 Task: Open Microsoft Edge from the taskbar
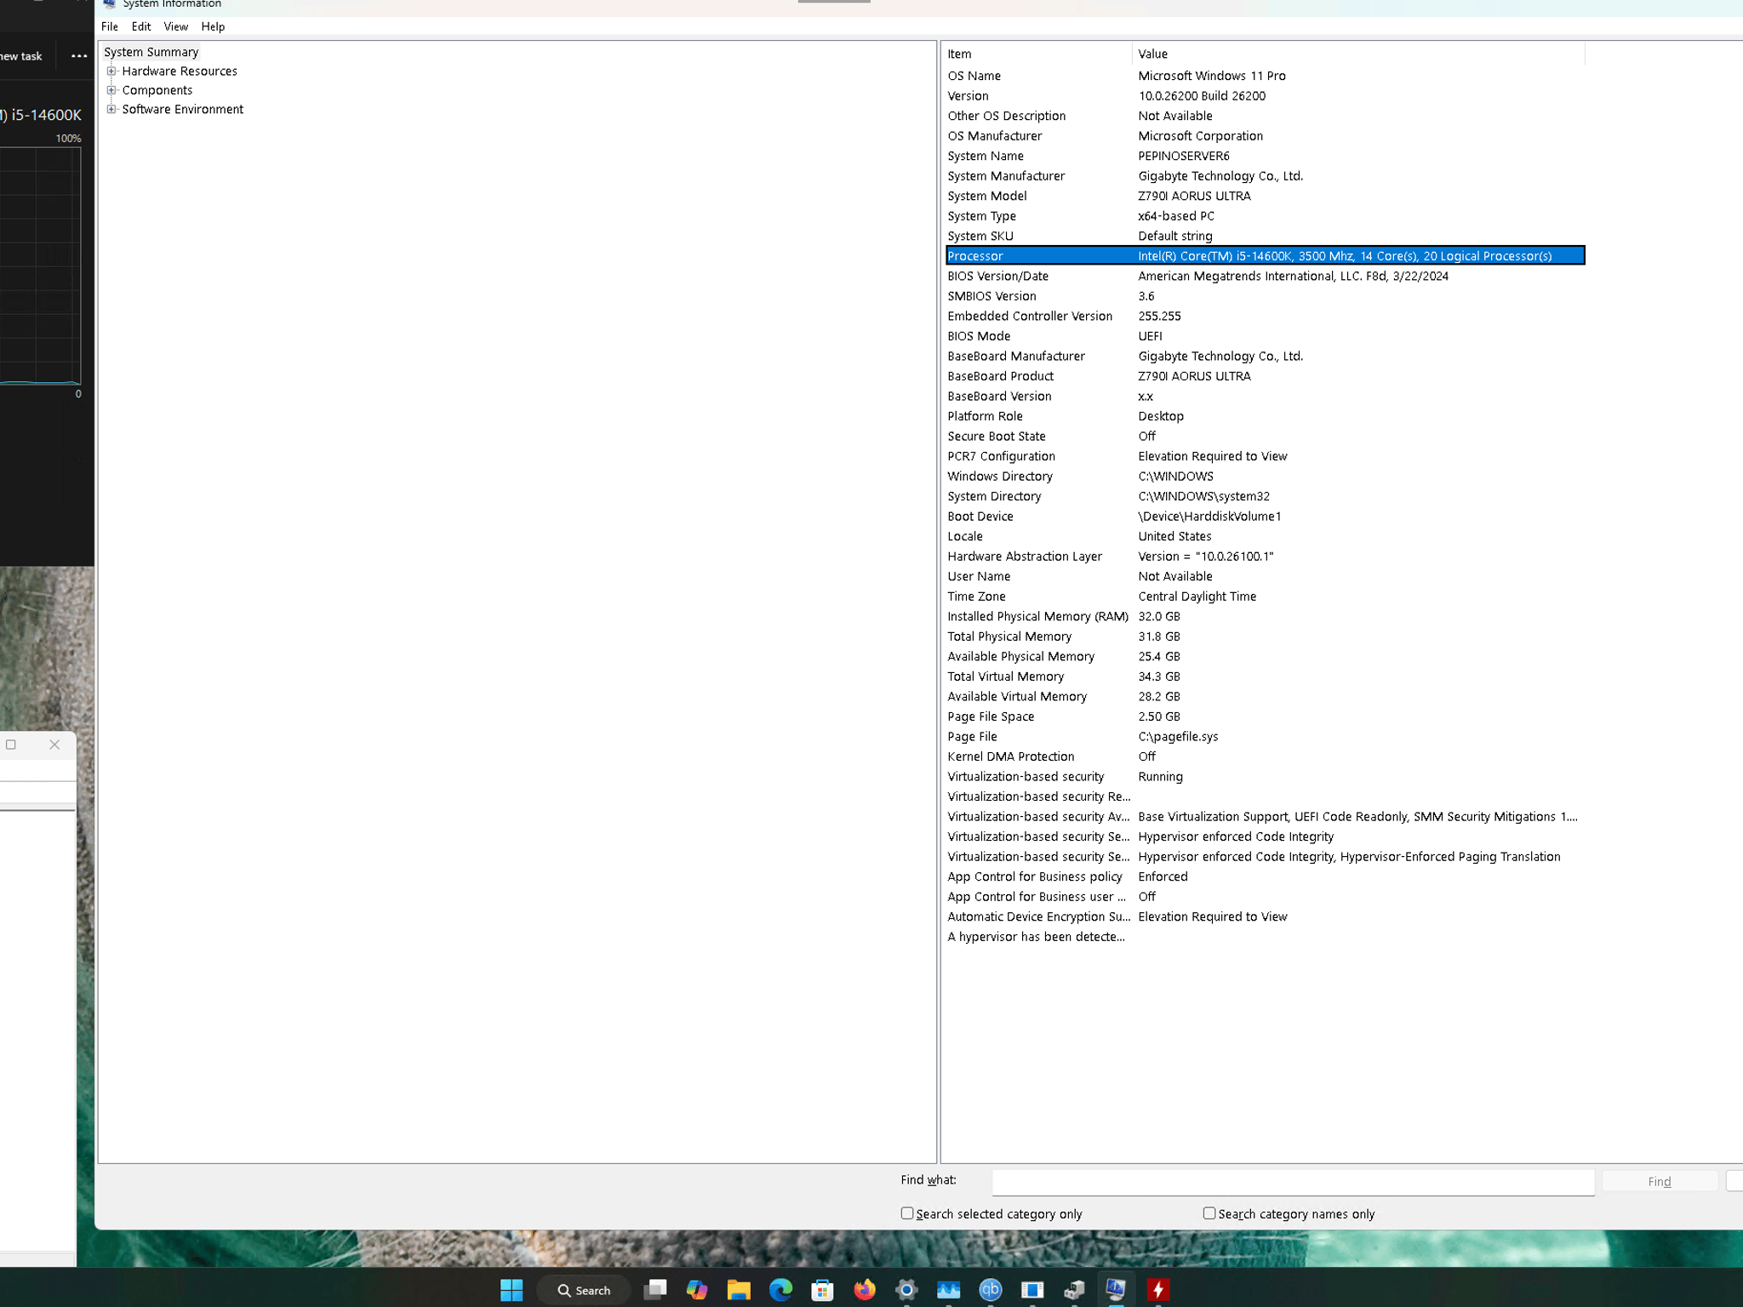tap(780, 1290)
